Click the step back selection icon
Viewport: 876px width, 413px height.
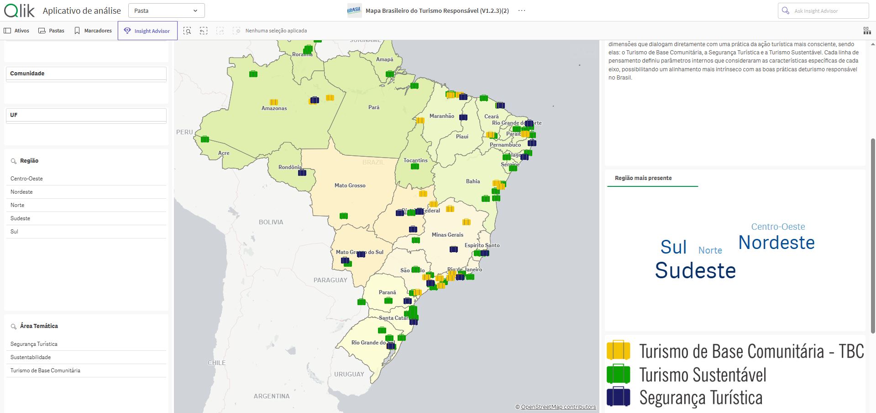[x=204, y=31]
